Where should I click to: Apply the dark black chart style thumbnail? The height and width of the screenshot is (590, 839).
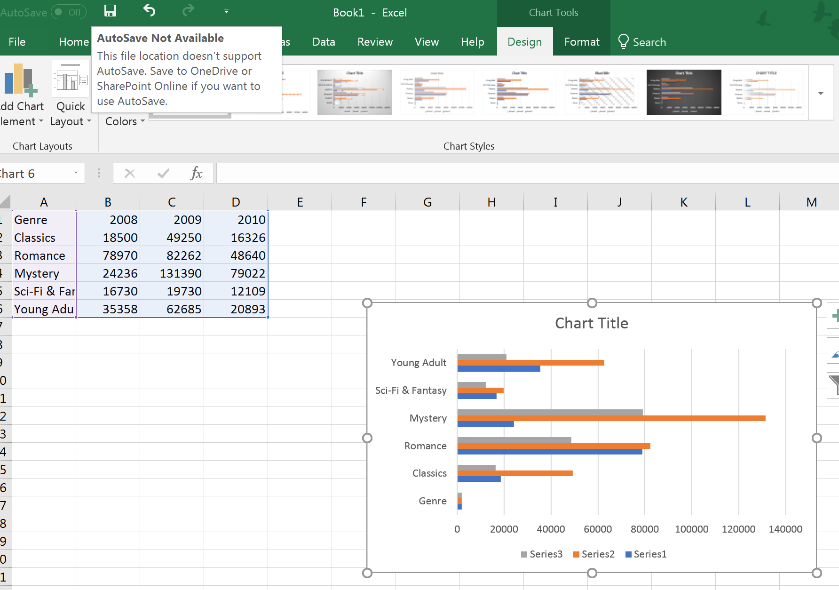coord(684,92)
